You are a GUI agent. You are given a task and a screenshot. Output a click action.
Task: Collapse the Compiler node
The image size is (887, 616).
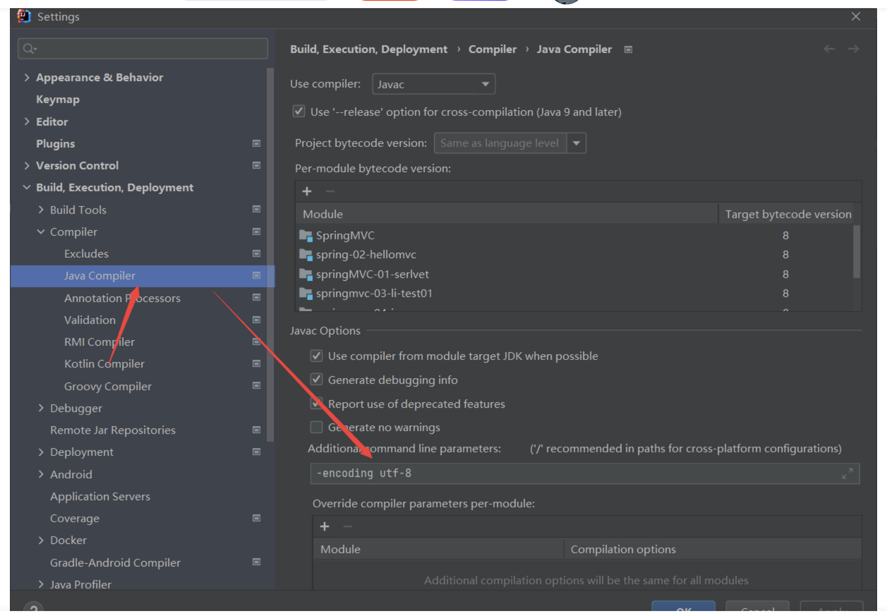[41, 232]
